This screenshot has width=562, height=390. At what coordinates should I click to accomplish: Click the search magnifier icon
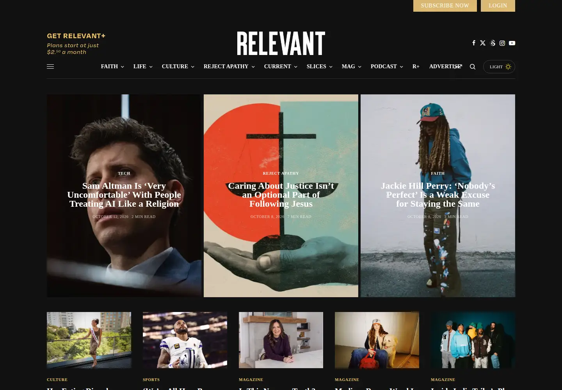[473, 67]
